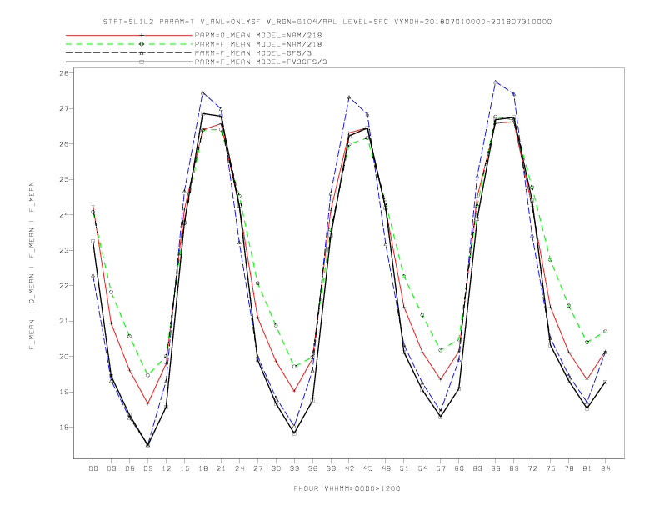Image resolution: width=660 pixels, height=510 pixels.
Task: Select legend text PARM=F_MEAN MODEL=FV3GFS/3
Action: pyautogui.click(x=261, y=62)
